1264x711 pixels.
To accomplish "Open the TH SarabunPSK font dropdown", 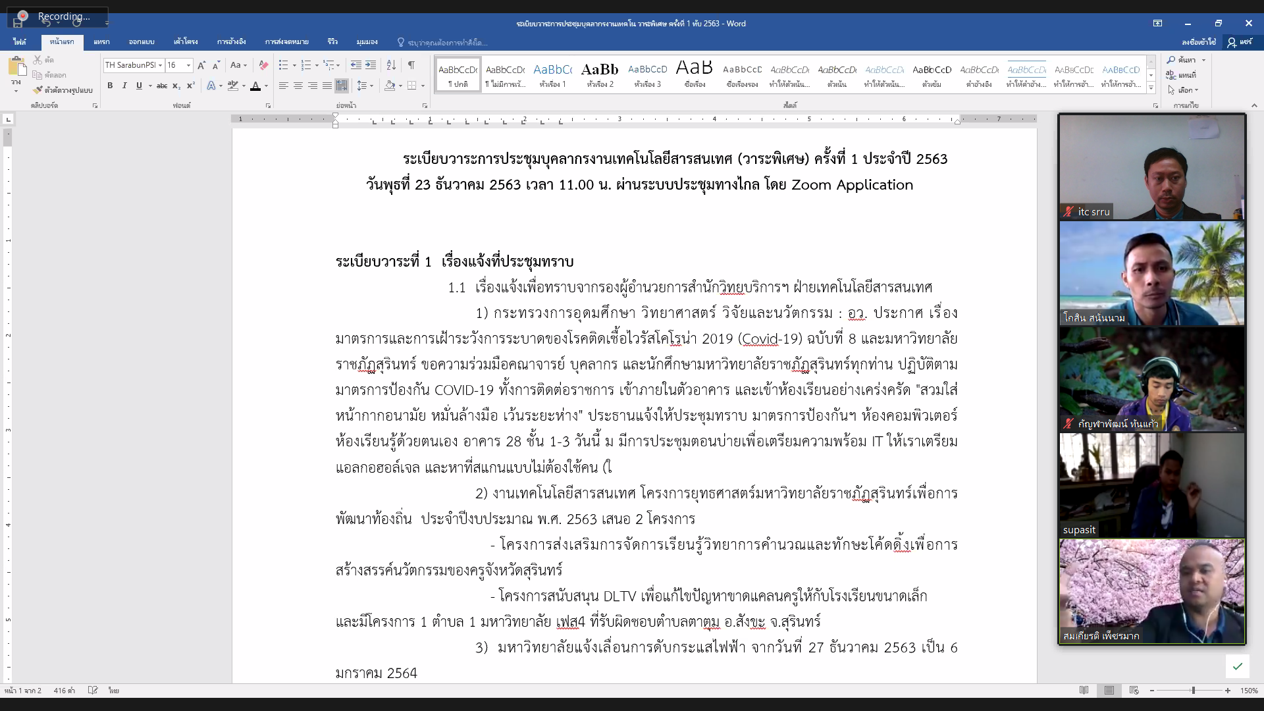I will 160,65.
